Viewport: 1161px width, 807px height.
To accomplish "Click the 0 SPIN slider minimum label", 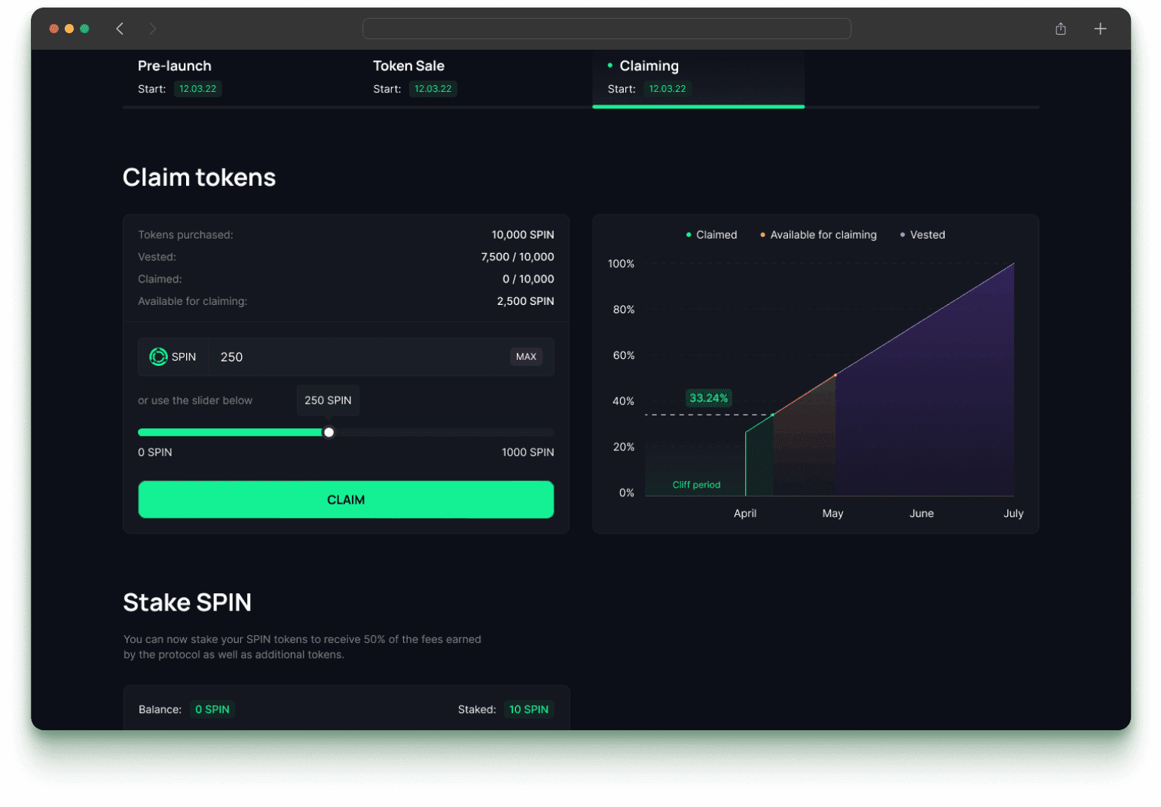I will [x=155, y=452].
